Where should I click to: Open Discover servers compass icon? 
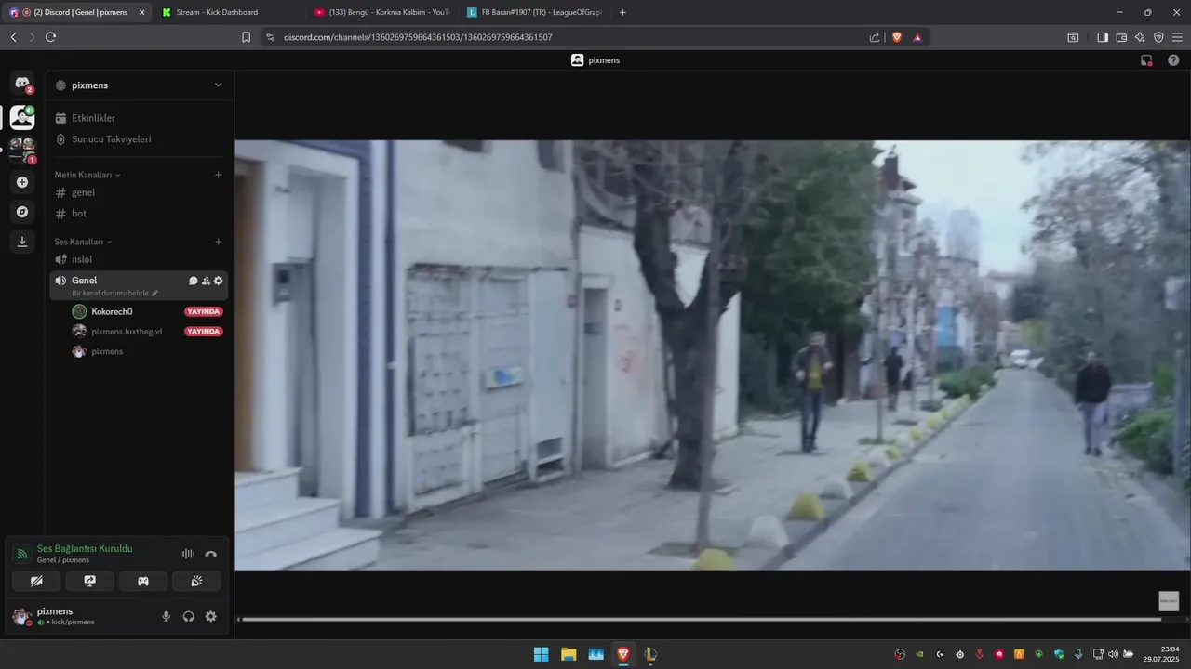click(x=22, y=212)
